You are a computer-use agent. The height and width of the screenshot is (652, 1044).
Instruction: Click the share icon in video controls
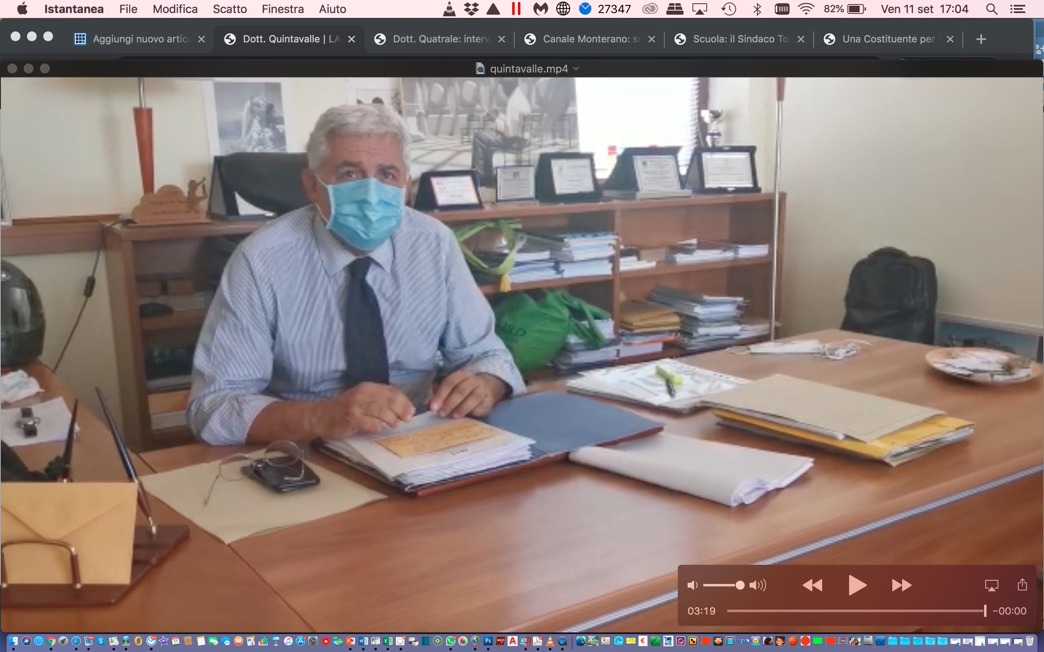coord(1022,585)
